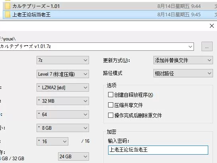
Task: Click the archive name field カルテプリーズ v1.01.7z
Action: tap(97, 46)
